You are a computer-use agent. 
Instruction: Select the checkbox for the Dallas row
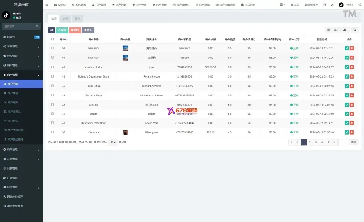(53, 114)
